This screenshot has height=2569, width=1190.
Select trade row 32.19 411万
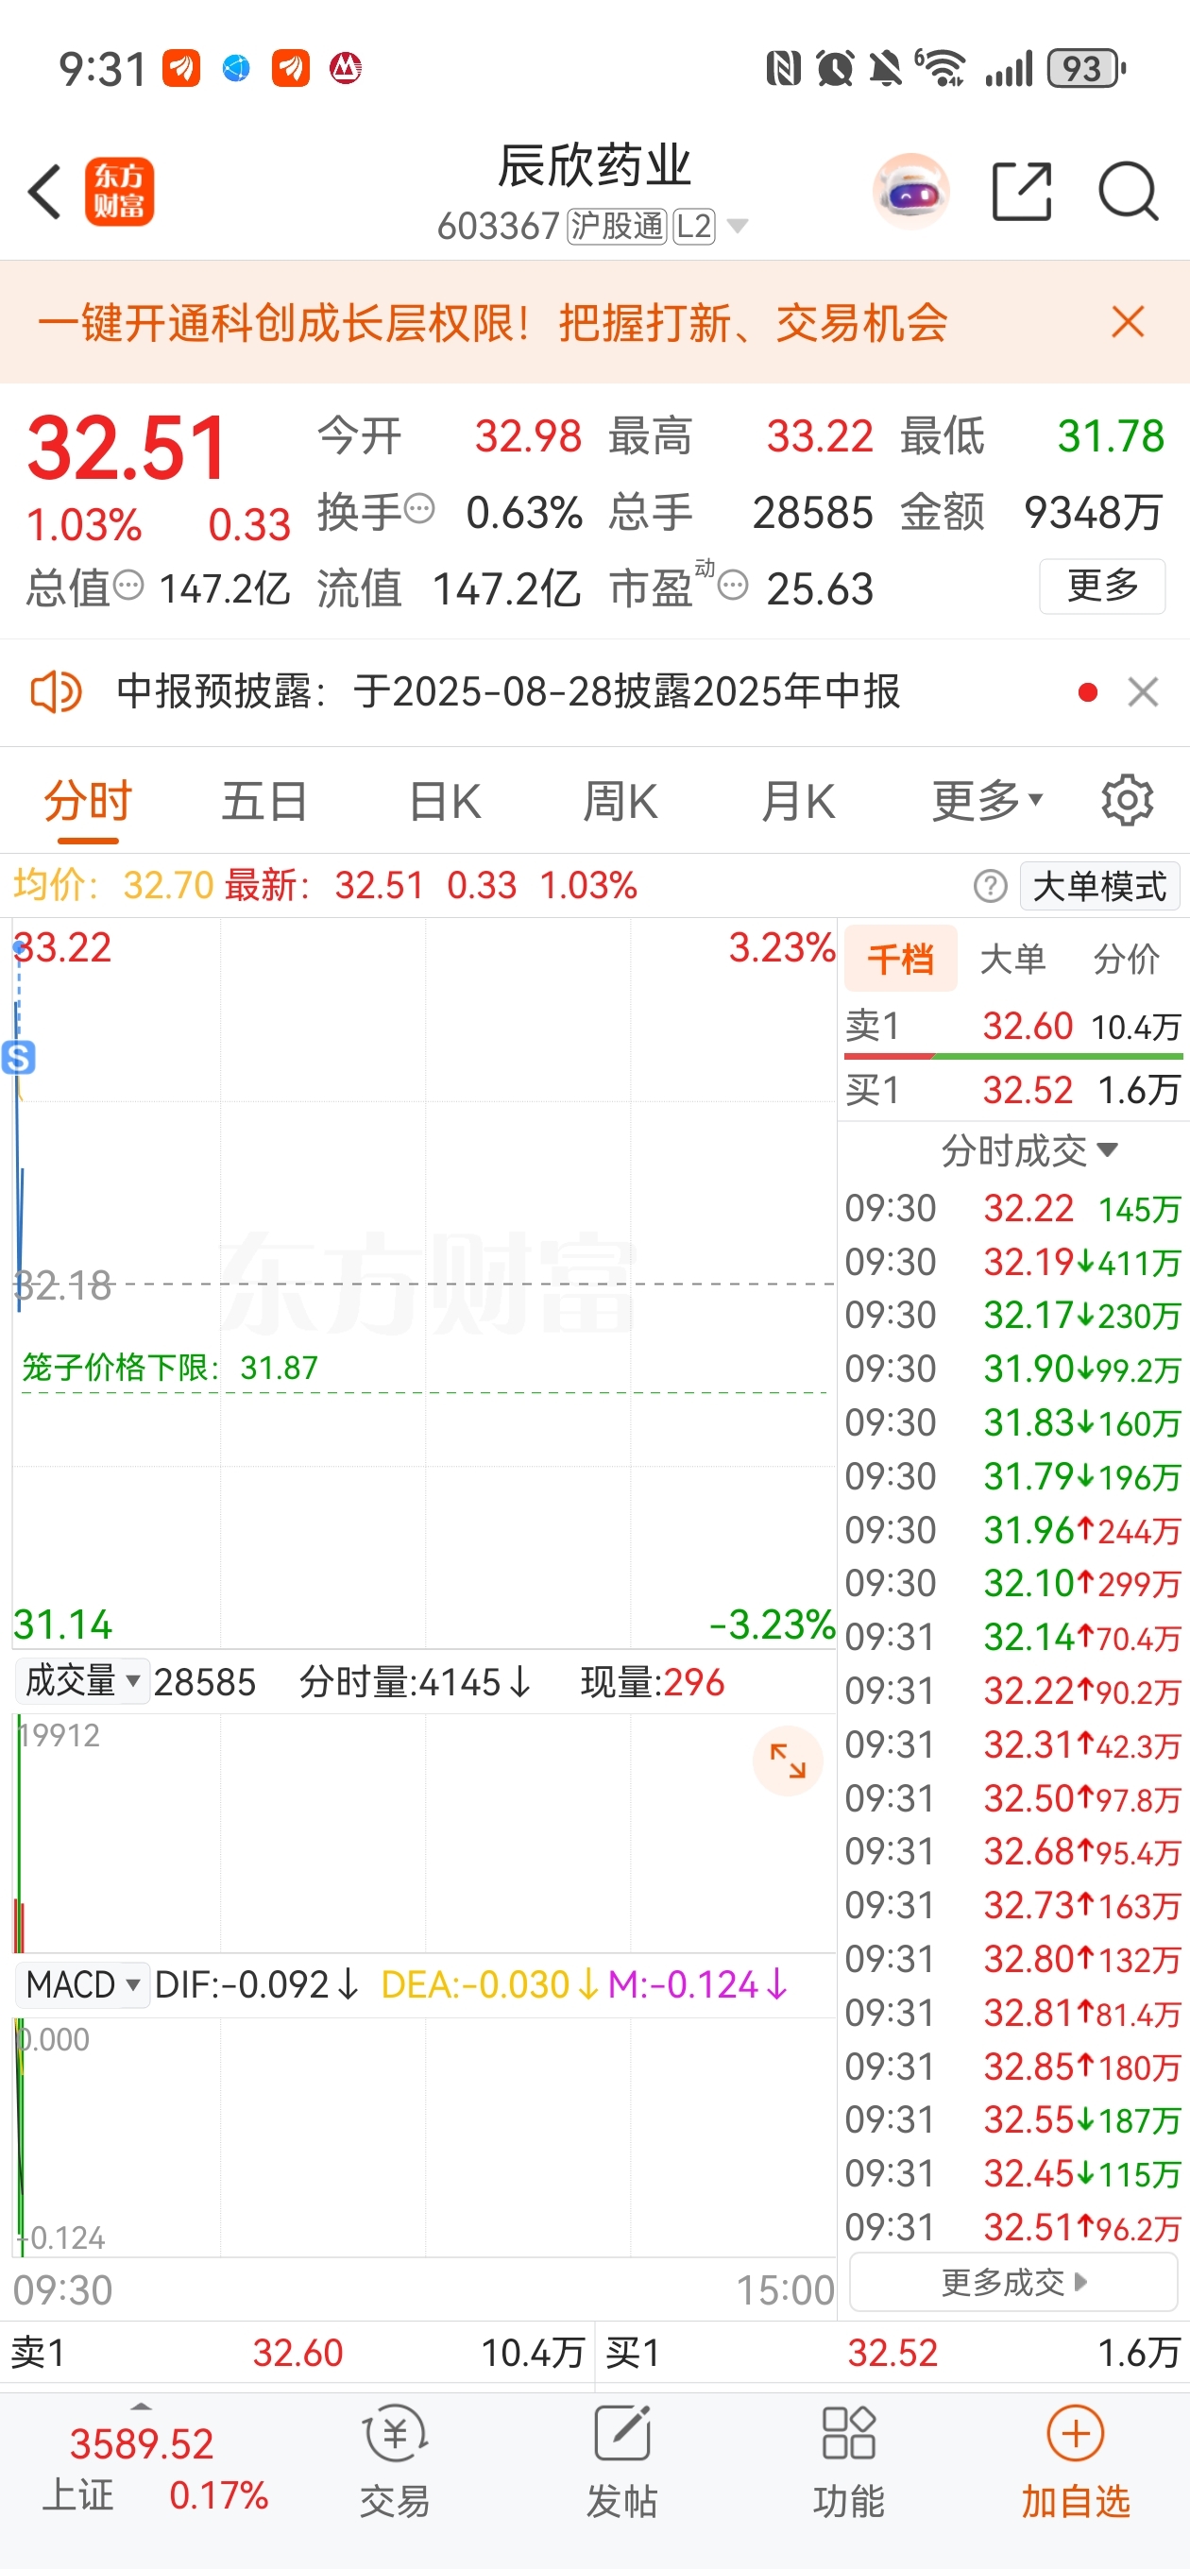pyautogui.click(x=1013, y=1262)
